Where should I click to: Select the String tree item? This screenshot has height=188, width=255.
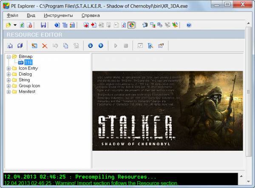(24, 80)
